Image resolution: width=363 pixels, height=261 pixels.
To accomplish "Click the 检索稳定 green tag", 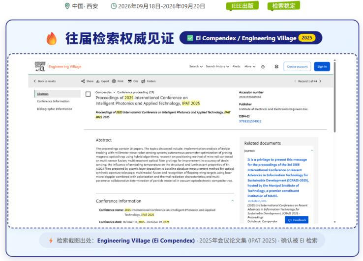I will tap(284, 6).
